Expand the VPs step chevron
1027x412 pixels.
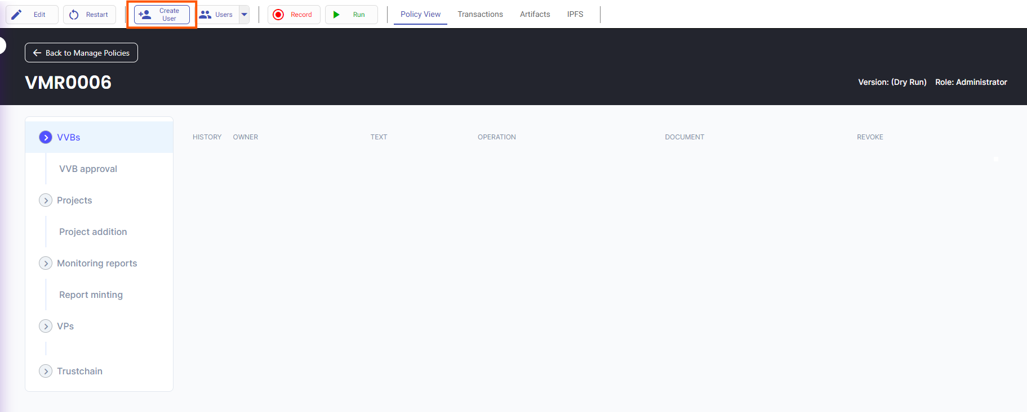click(46, 326)
